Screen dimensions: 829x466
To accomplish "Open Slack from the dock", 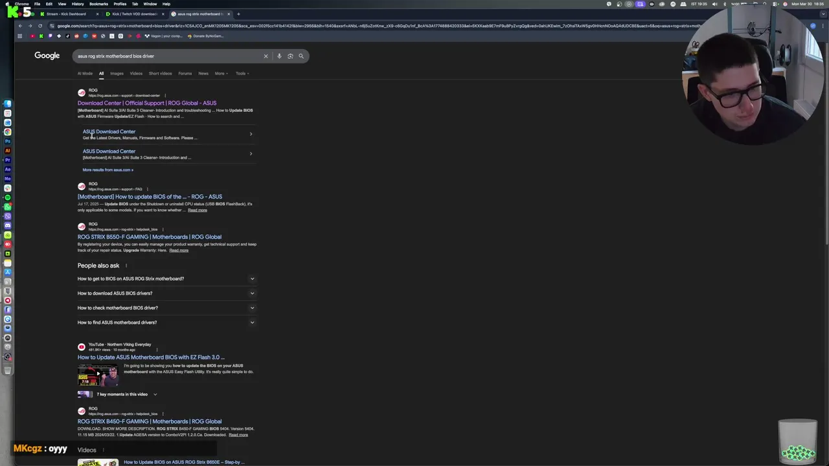I will (8, 188).
